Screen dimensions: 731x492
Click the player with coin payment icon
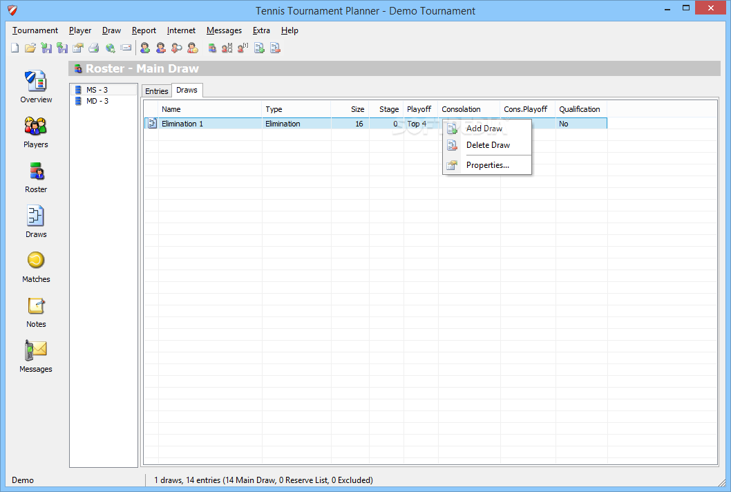[193, 48]
